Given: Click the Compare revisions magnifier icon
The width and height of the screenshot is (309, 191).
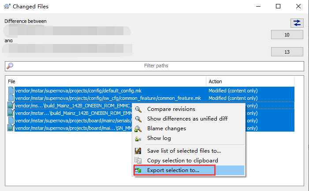Looking at the screenshot, I should click(138, 109).
